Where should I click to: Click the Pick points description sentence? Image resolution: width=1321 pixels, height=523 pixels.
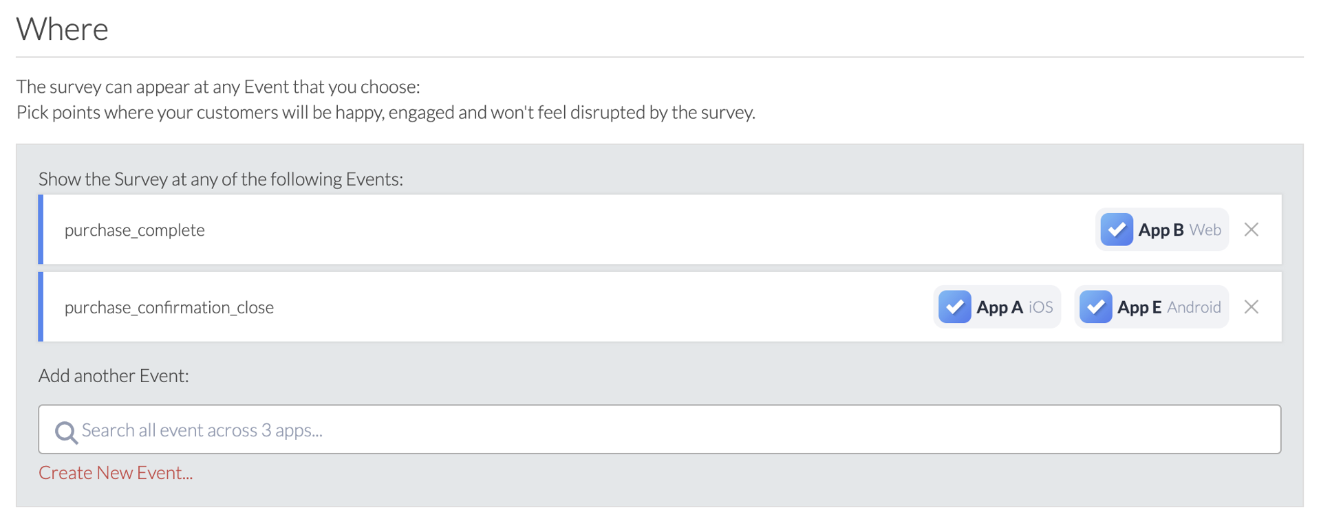pos(385,112)
